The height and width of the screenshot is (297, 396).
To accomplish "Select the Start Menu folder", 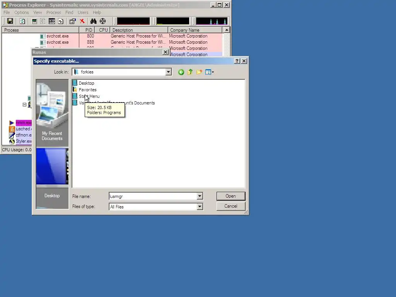I will [86, 96].
